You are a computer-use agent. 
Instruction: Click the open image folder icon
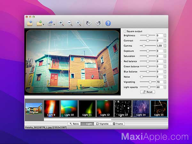[30, 23]
